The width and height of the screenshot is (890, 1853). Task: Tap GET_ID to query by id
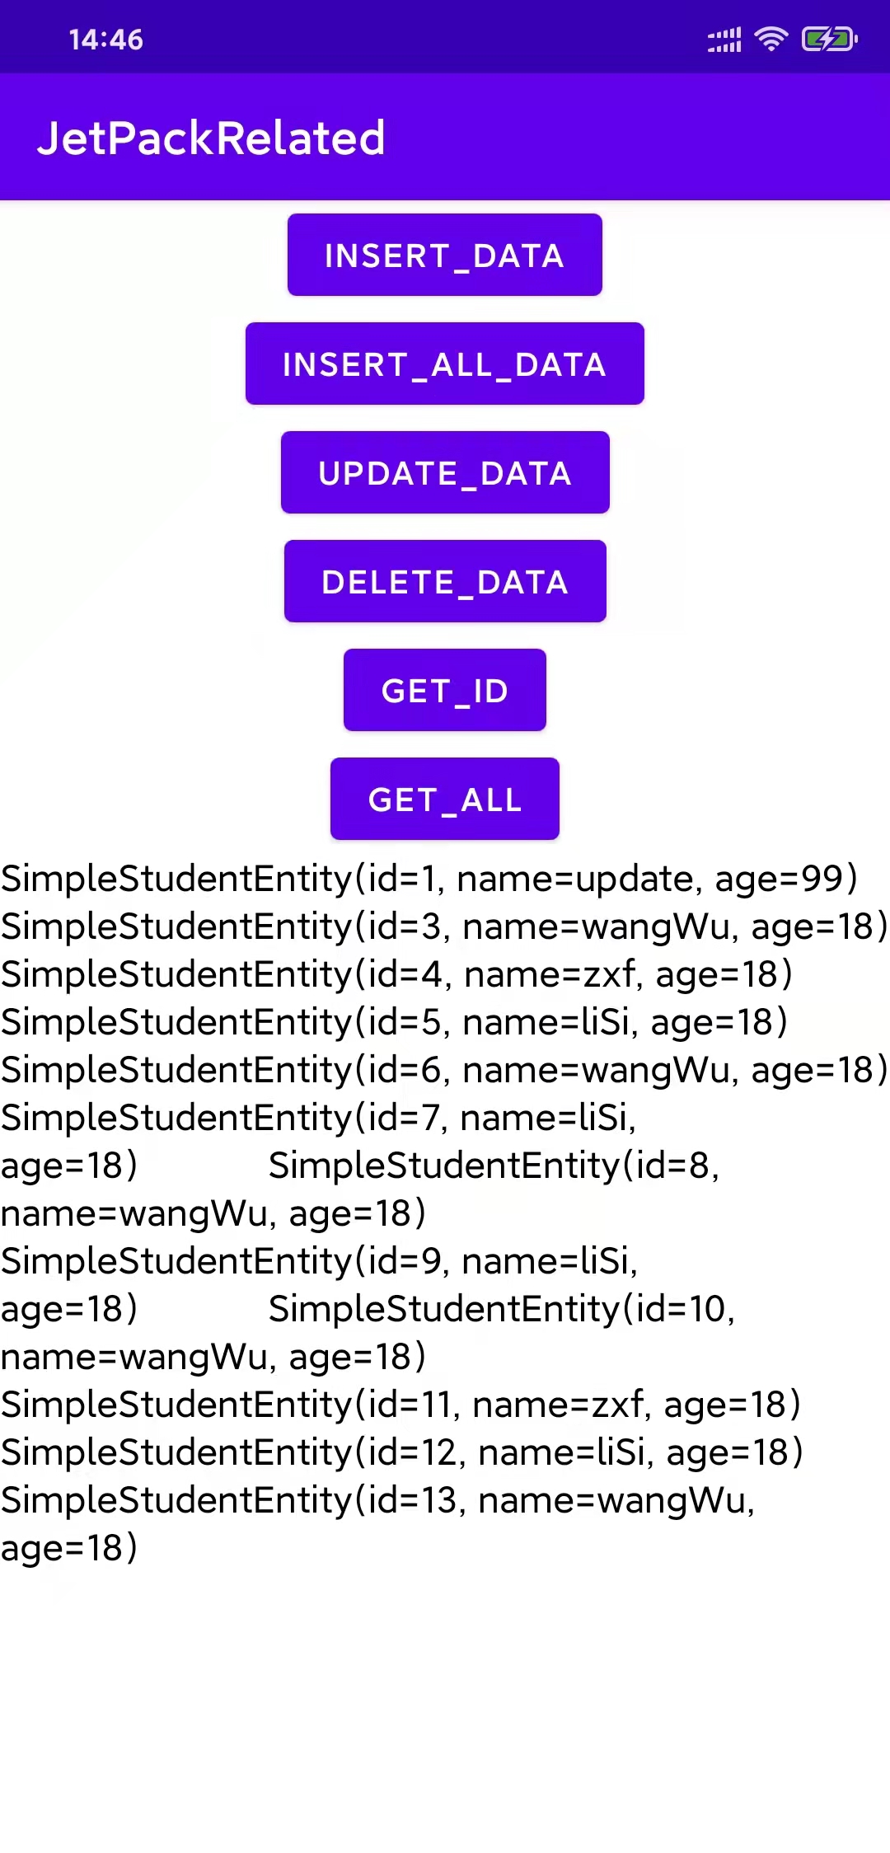444,691
